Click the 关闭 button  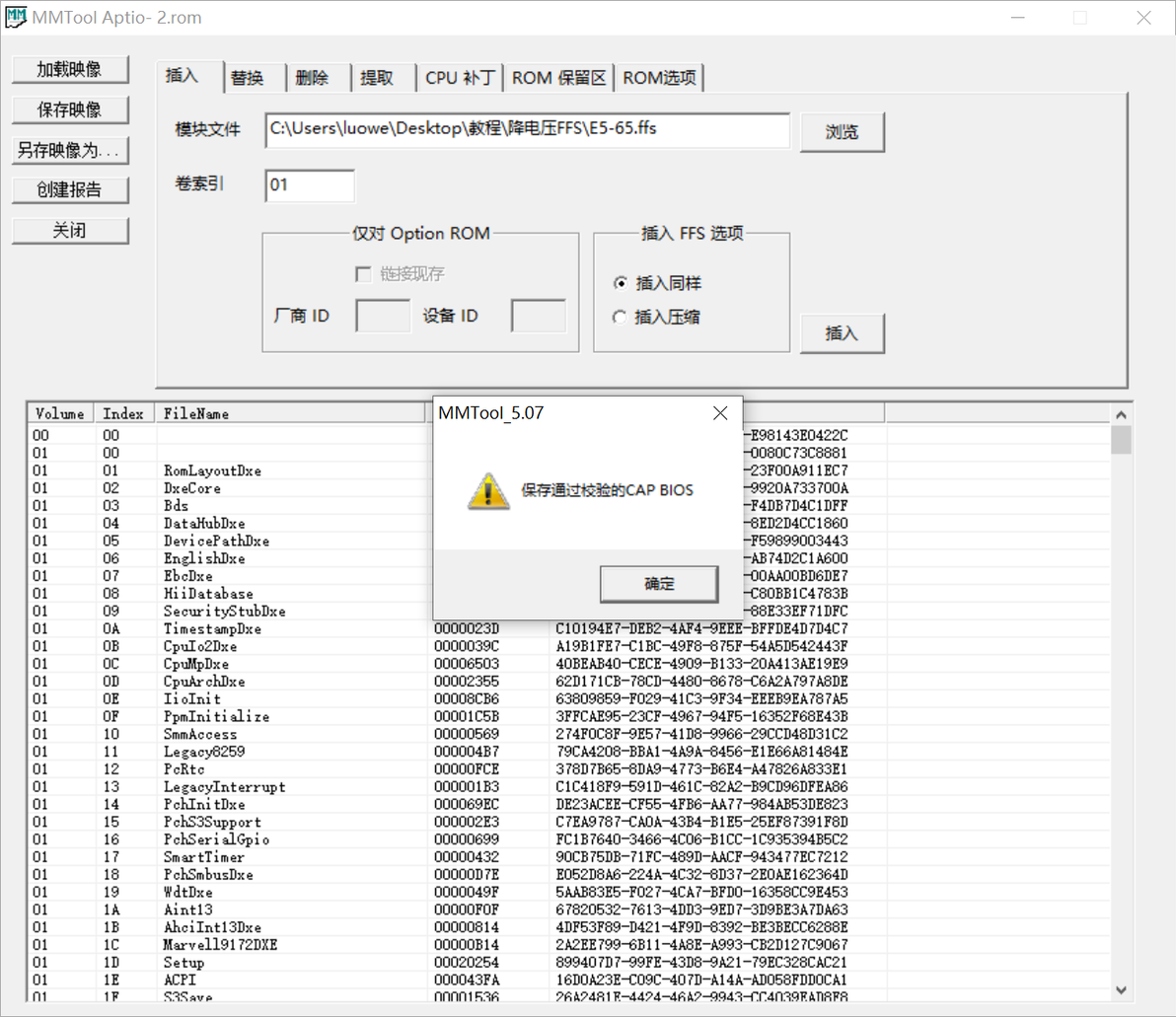click(x=70, y=231)
